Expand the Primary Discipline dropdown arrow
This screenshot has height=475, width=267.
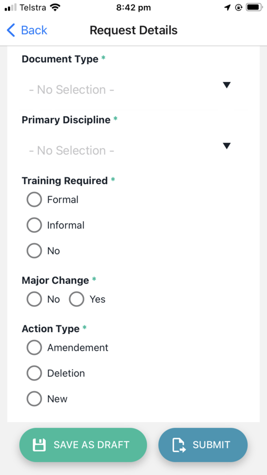coord(226,146)
